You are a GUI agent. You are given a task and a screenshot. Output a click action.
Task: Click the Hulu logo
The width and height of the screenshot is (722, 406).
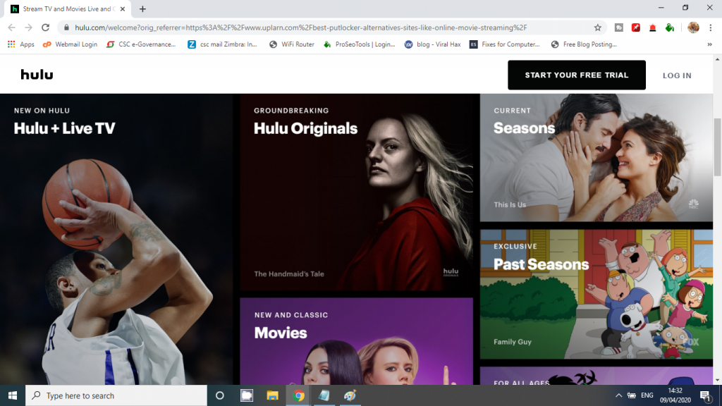click(37, 75)
